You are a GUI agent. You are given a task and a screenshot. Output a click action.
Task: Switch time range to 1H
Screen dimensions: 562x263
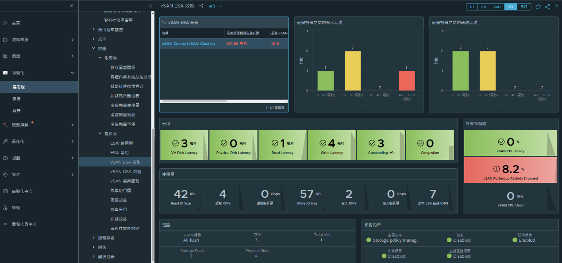coord(472,7)
